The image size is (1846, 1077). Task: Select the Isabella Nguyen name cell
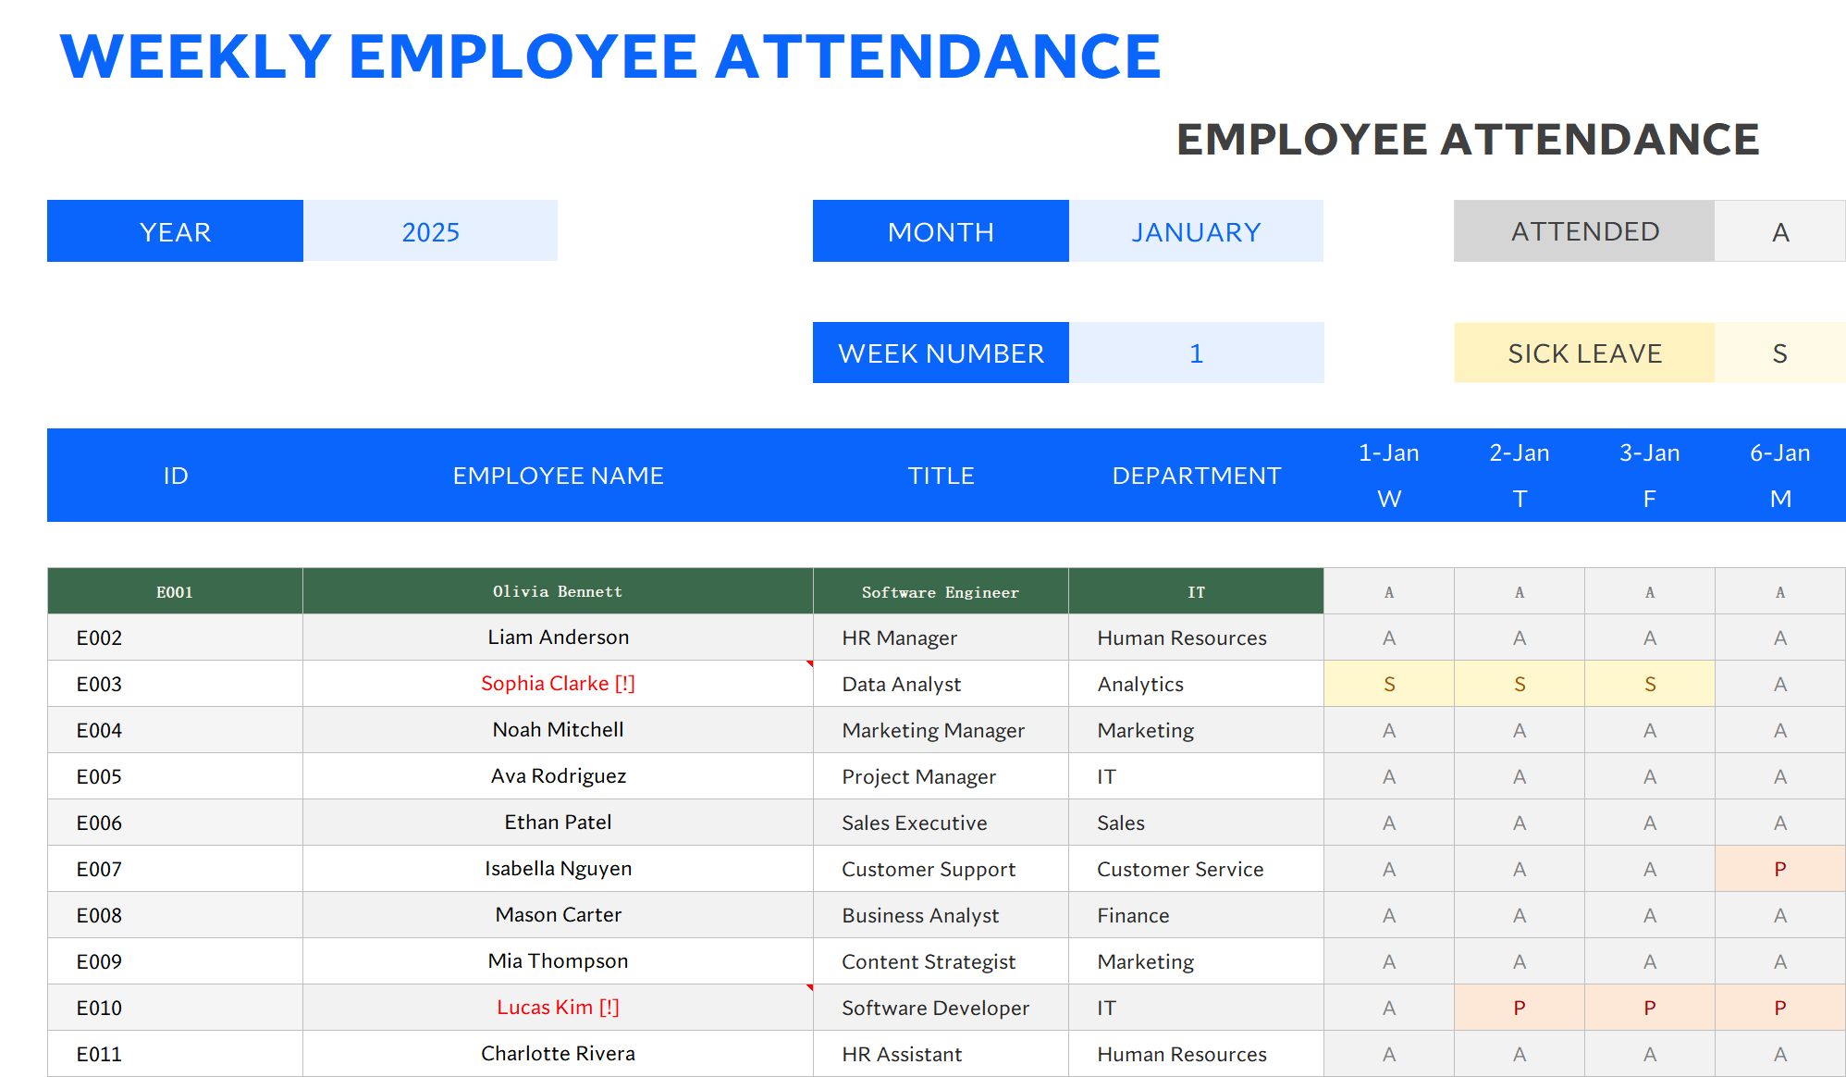click(558, 869)
